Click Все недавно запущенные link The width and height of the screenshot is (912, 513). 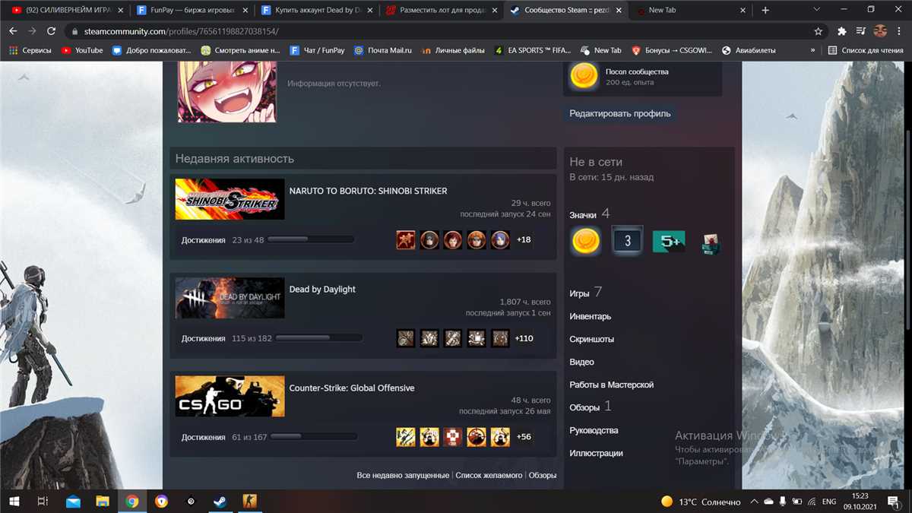click(x=403, y=475)
